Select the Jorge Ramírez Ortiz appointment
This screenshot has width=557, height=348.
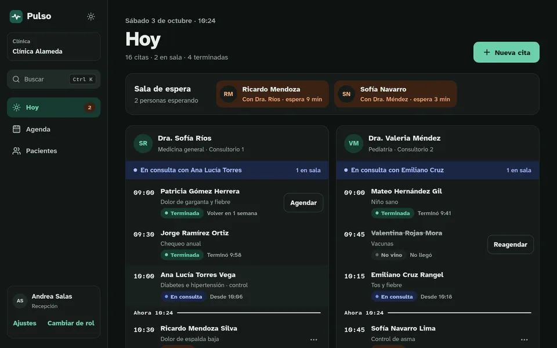(x=227, y=244)
